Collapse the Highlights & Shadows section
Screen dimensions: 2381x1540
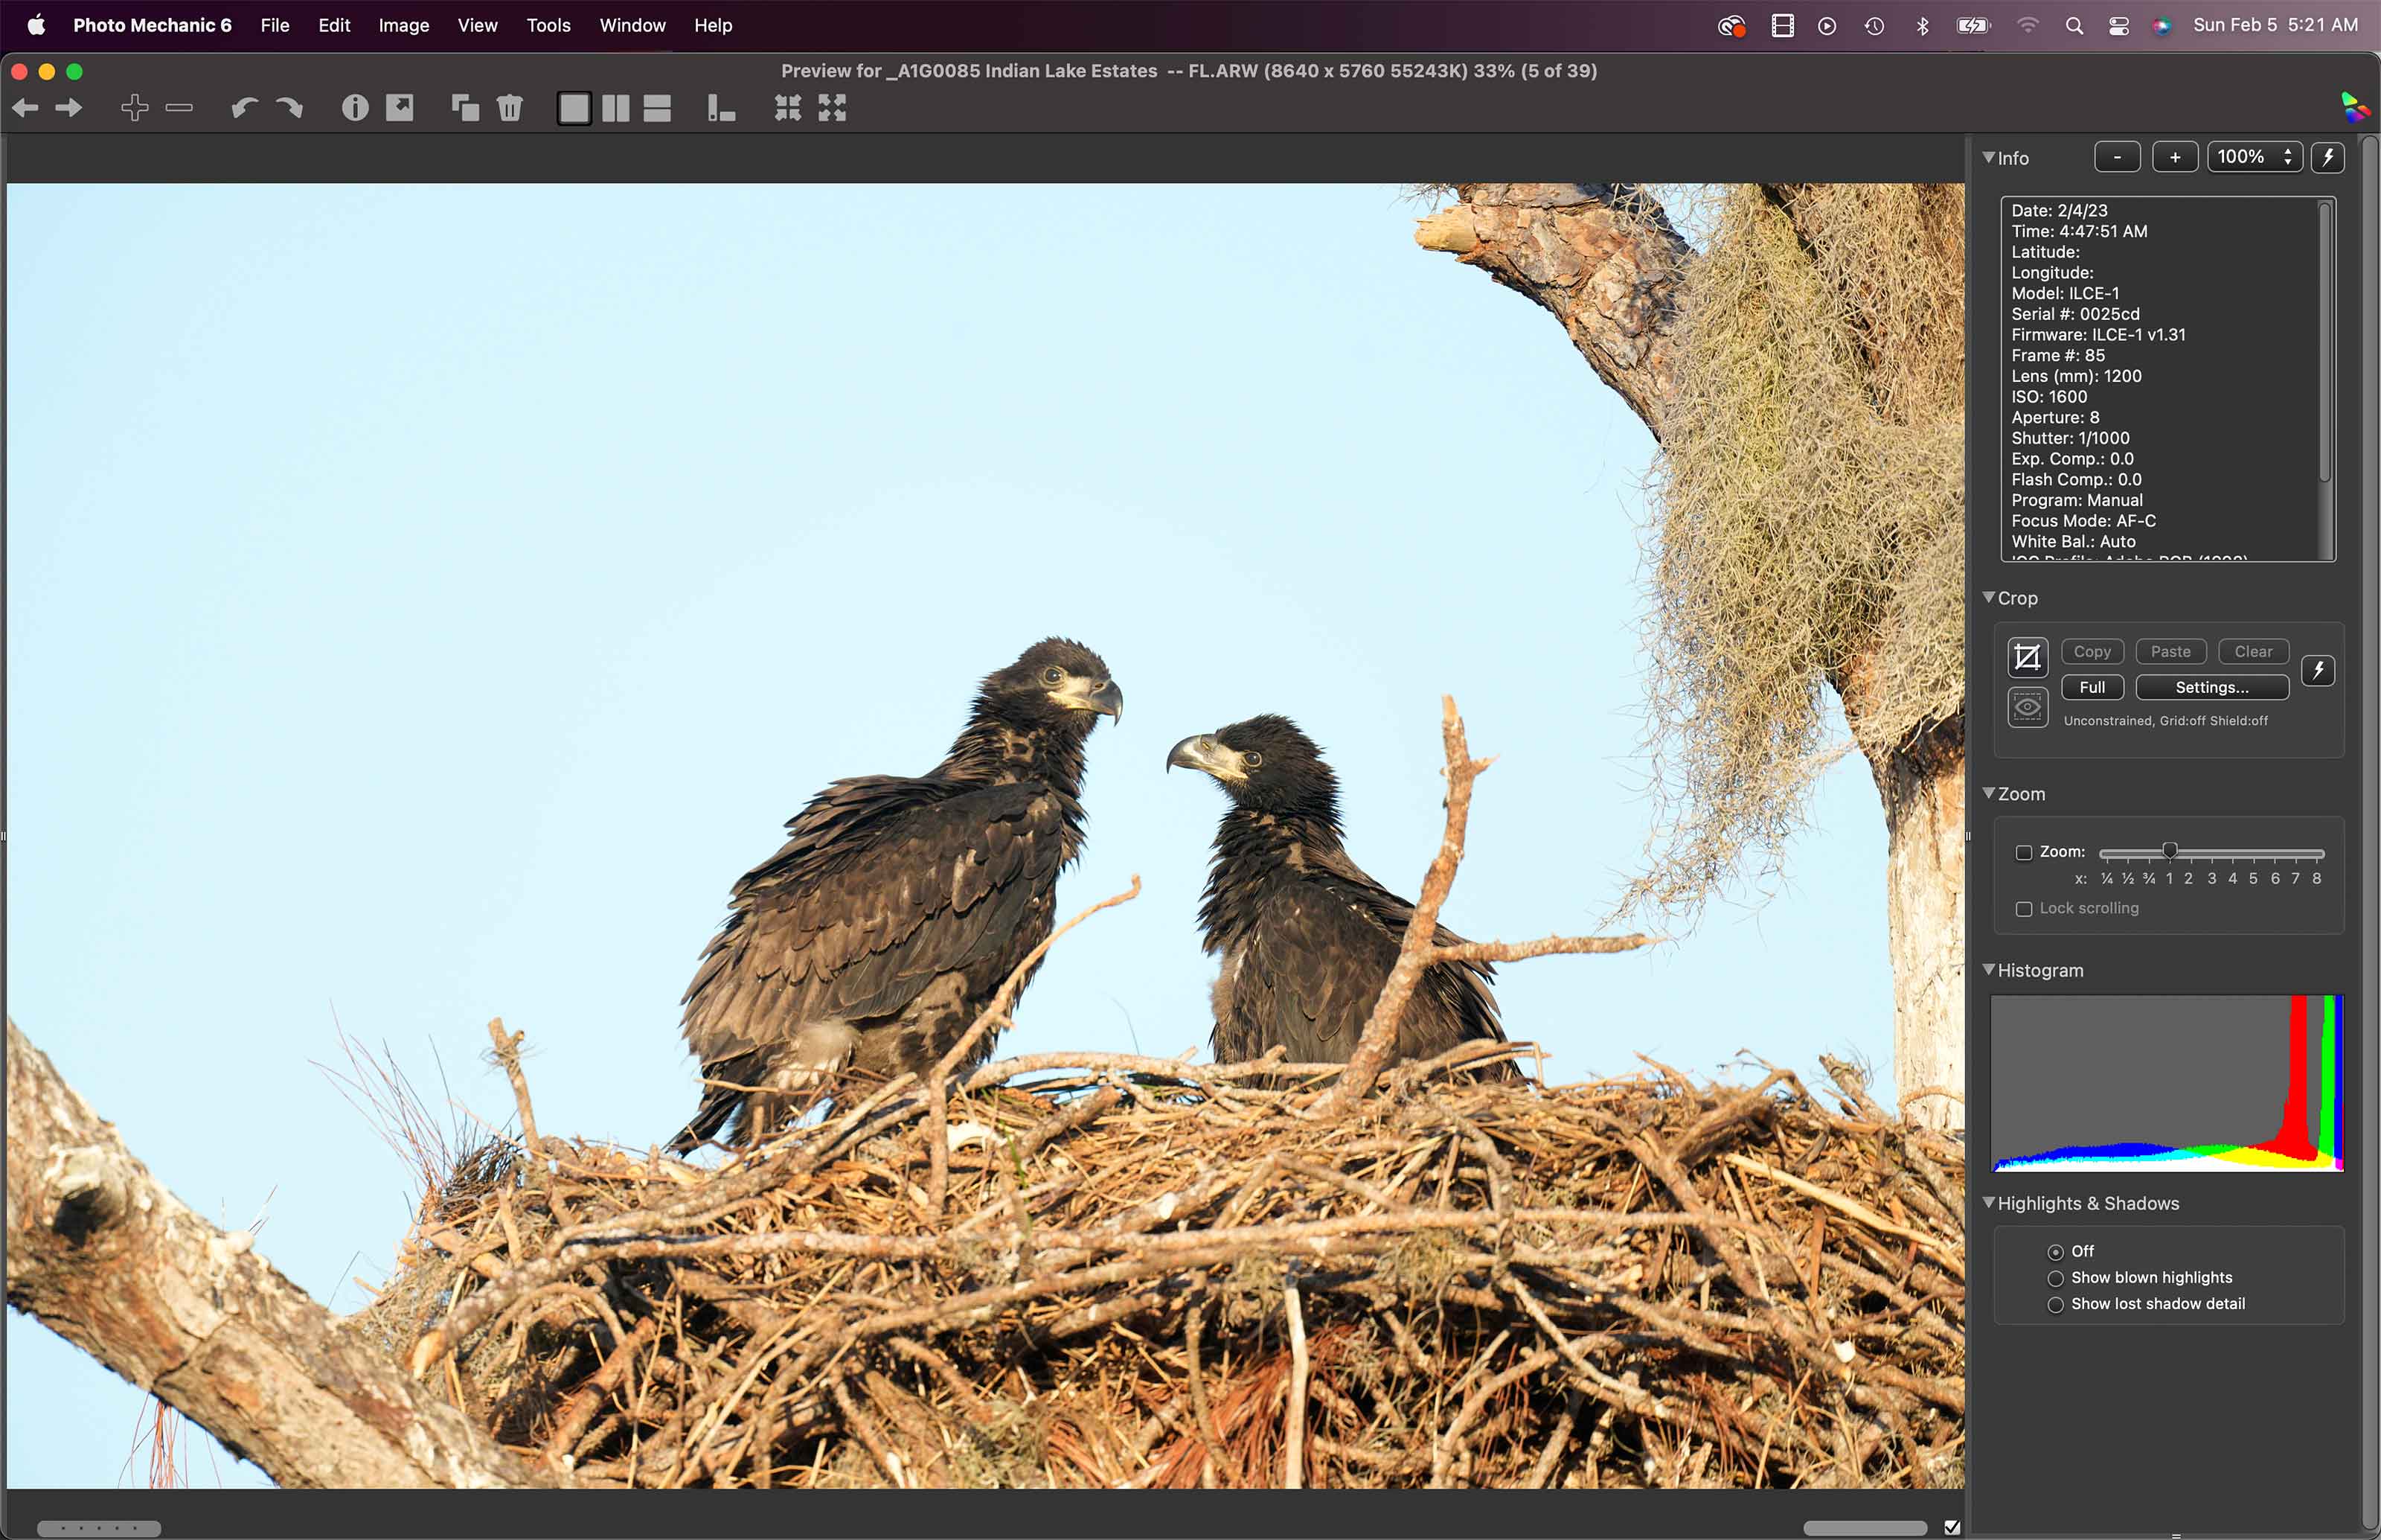[x=1988, y=1202]
